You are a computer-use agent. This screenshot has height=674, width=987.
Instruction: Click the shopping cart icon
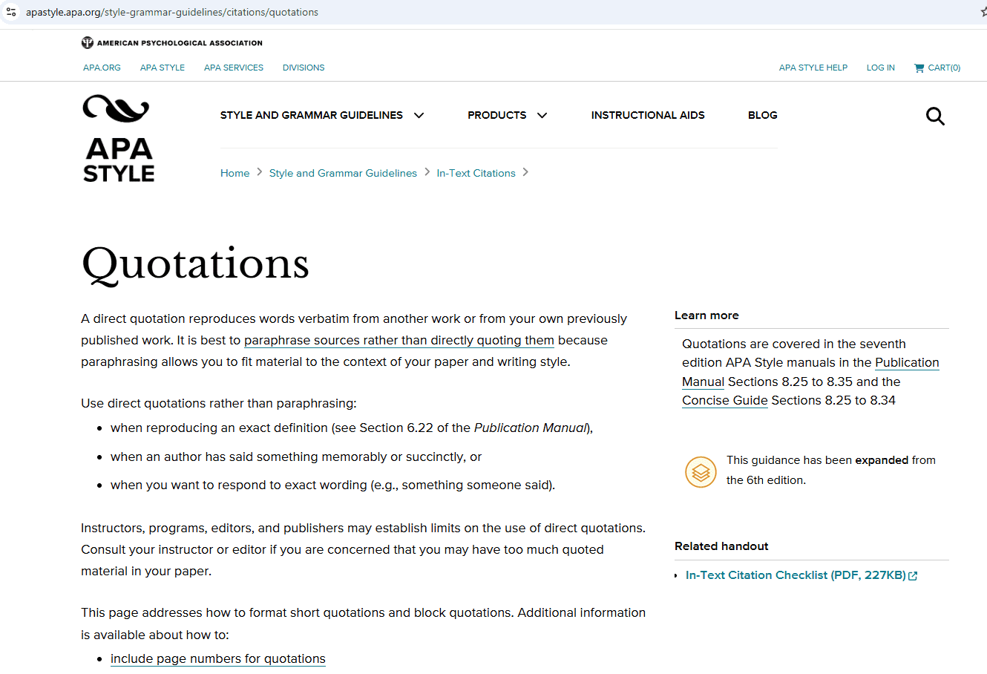pos(919,68)
